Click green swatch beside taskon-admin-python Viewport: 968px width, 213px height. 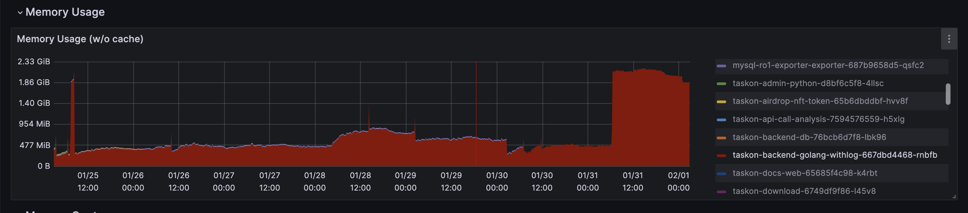pyautogui.click(x=721, y=84)
